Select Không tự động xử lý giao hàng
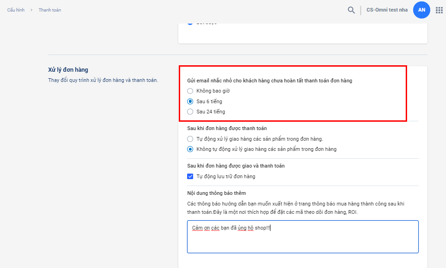This screenshot has height=268, width=446. click(190, 149)
